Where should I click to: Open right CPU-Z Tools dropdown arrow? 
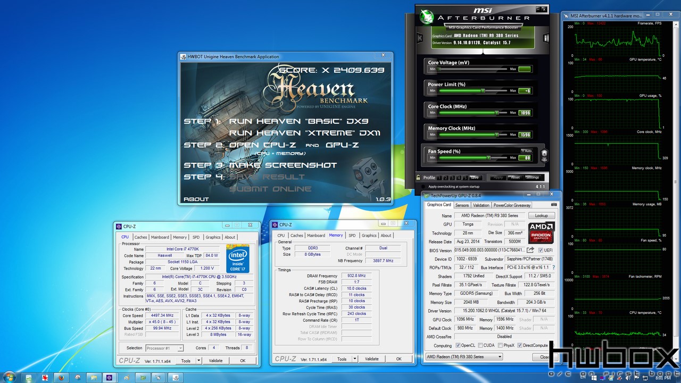pyautogui.click(x=355, y=359)
